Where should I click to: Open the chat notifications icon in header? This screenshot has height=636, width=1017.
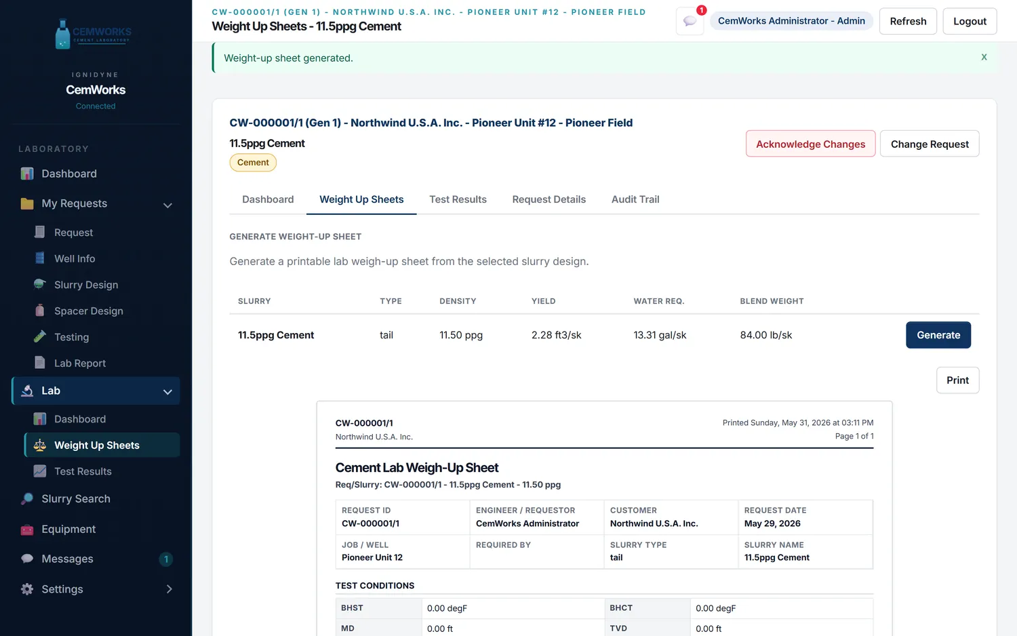click(690, 21)
